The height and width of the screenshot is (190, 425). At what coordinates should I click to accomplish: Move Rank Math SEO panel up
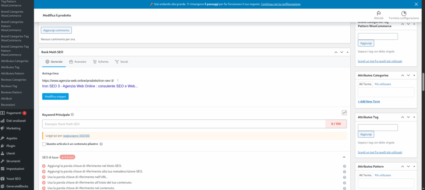pos(336,52)
